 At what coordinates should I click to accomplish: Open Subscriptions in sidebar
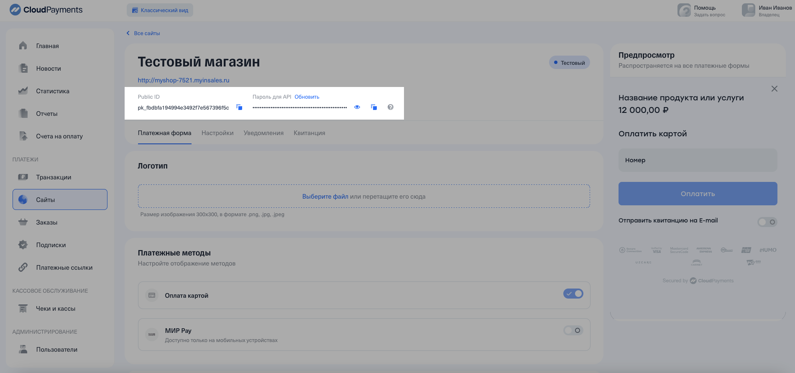point(51,245)
